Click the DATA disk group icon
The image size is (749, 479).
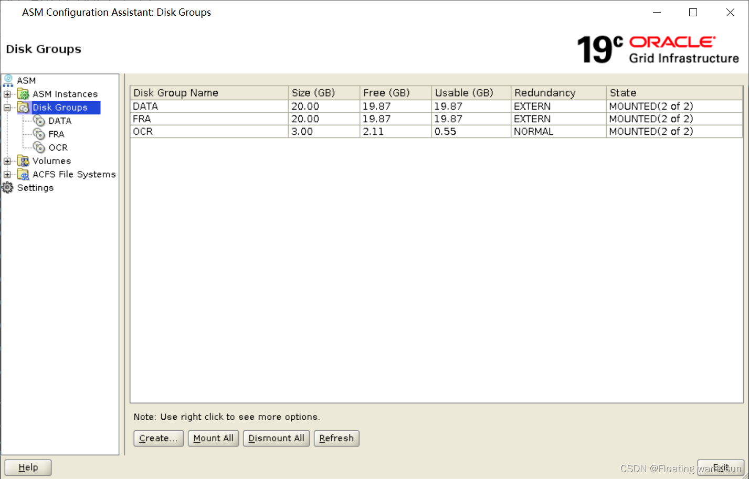[x=38, y=121]
